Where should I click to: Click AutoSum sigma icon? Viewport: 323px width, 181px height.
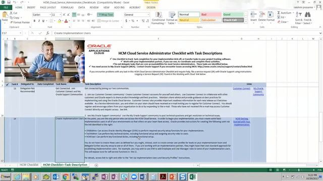279,13
